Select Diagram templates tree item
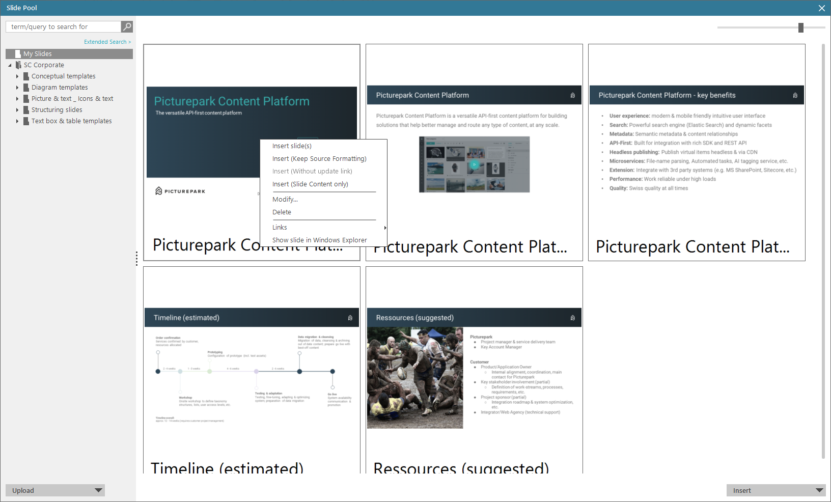 [60, 87]
